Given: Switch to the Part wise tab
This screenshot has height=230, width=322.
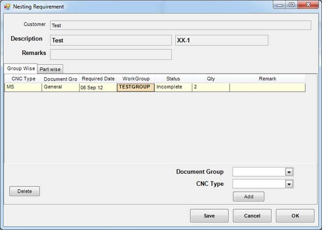Looking at the screenshot, I should [x=50, y=69].
